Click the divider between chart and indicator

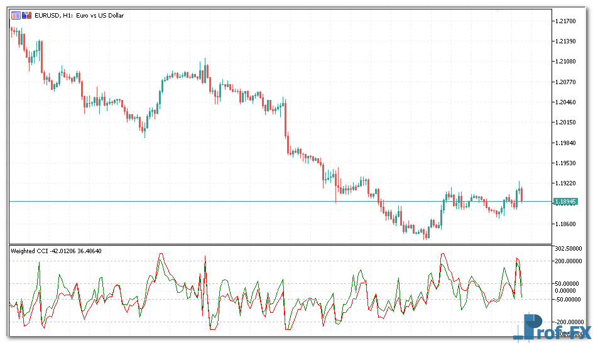click(276, 244)
